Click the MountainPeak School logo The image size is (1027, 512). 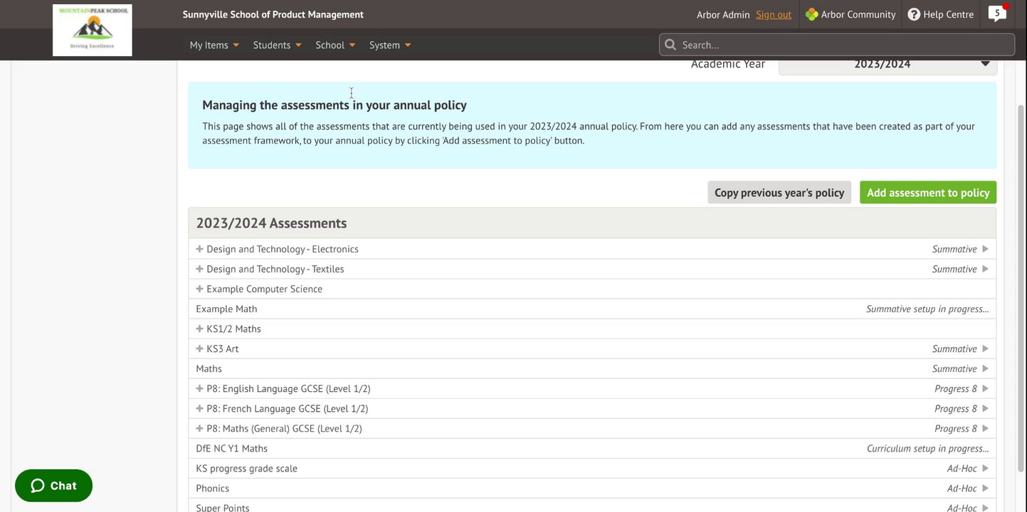pyautogui.click(x=93, y=30)
